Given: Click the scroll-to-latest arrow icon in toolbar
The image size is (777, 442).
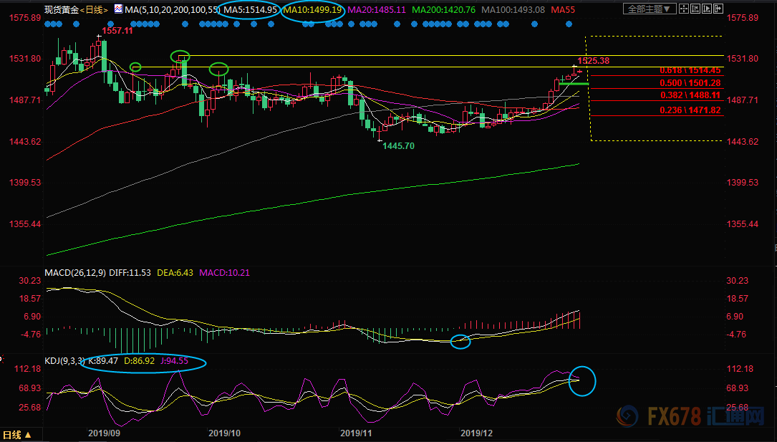Looking at the screenshot, I should 718,9.
